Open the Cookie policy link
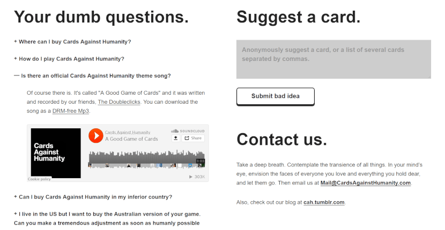The width and height of the screenshot is (445, 230). (39, 179)
